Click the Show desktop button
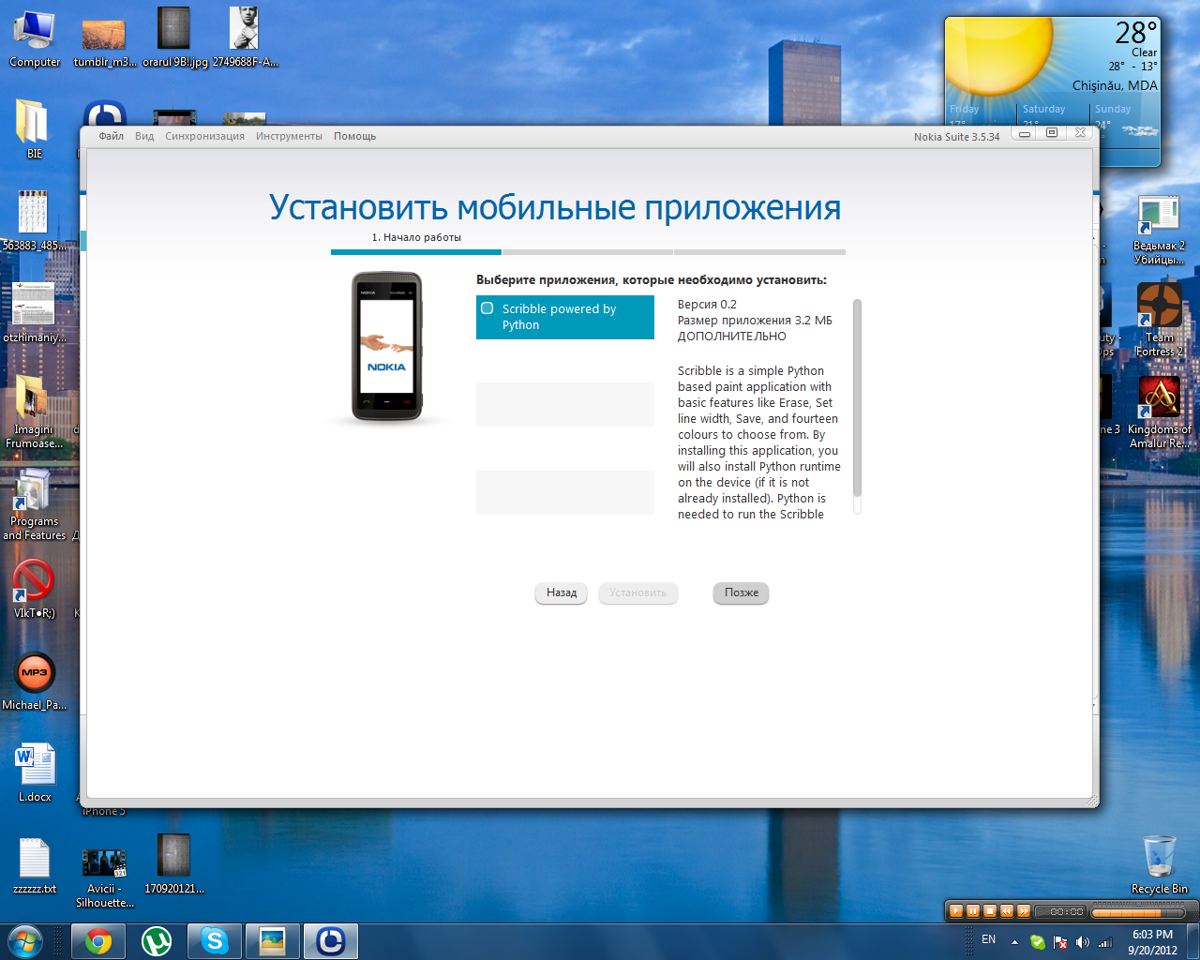Image resolution: width=1200 pixels, height=960 pixels. (1193, 941)
